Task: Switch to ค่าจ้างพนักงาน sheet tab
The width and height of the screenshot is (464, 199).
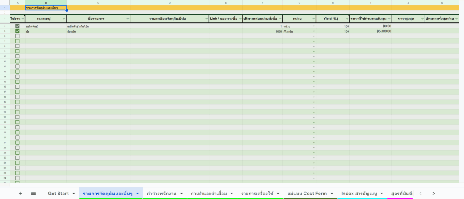Action: click(161, 194)
